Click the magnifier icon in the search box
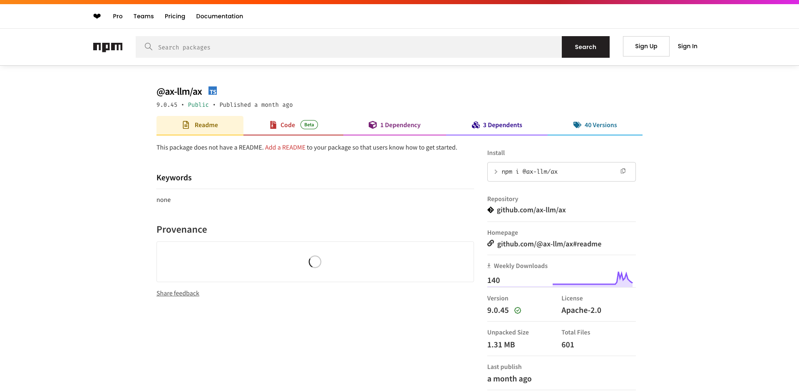The height and width of the screenshot is (391, 799). [x=149, y=47]
